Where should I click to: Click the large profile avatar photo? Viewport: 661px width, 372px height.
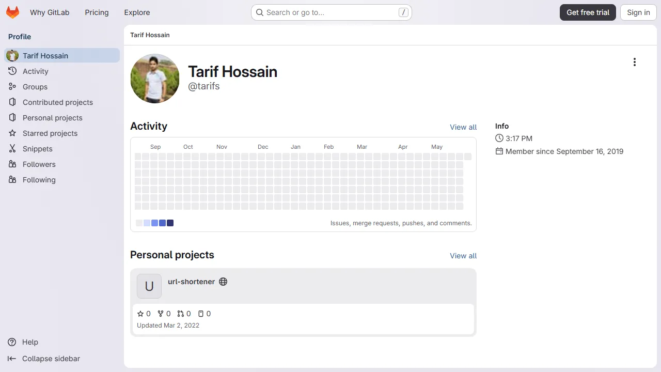point(155,79)
